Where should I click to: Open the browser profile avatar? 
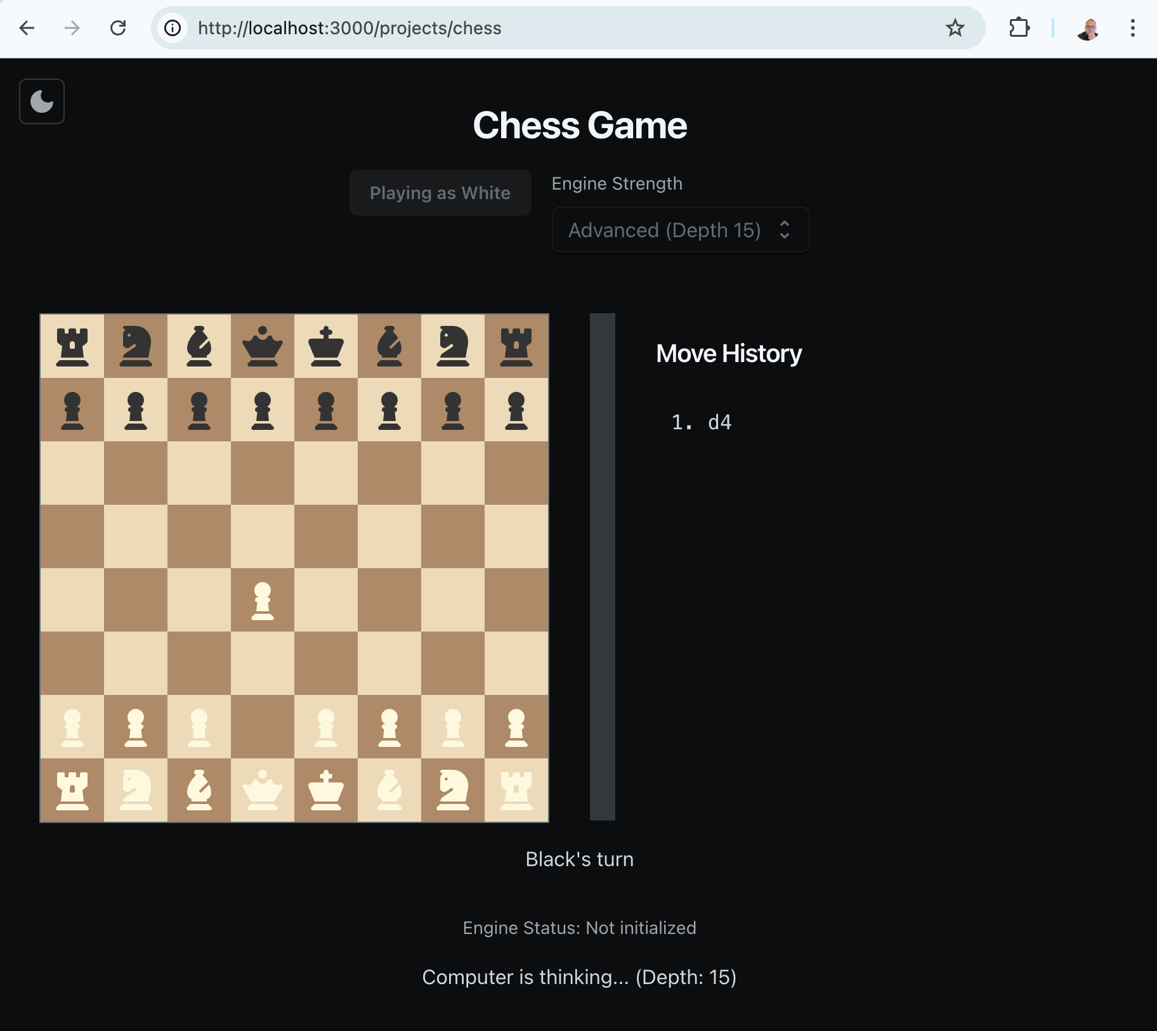click(1088, 28)
